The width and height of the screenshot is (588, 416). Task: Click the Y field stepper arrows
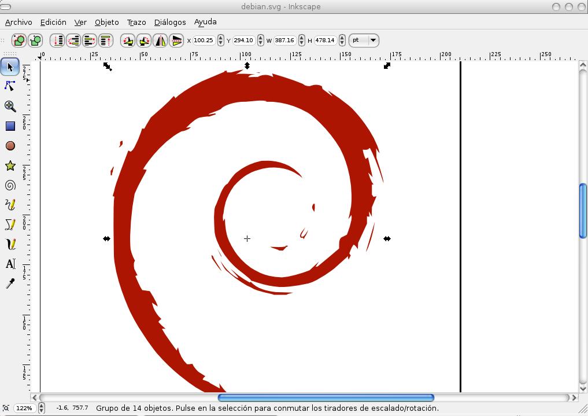point(261,40)
